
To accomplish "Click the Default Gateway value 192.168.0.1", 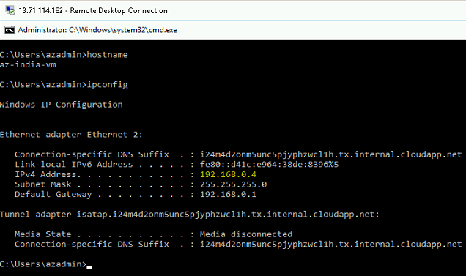I will click(228, 194).
